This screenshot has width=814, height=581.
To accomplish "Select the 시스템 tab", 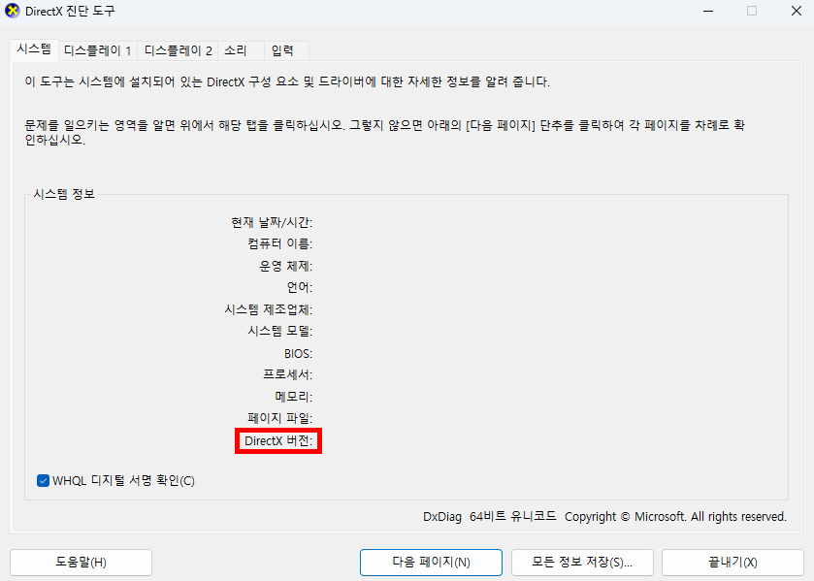I will click(x=33, y=48).
